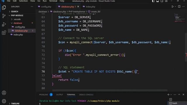Open the run button dropdown arrow
Image resolution: width=187 pixels, height=105 pixels.
[175, 6]
